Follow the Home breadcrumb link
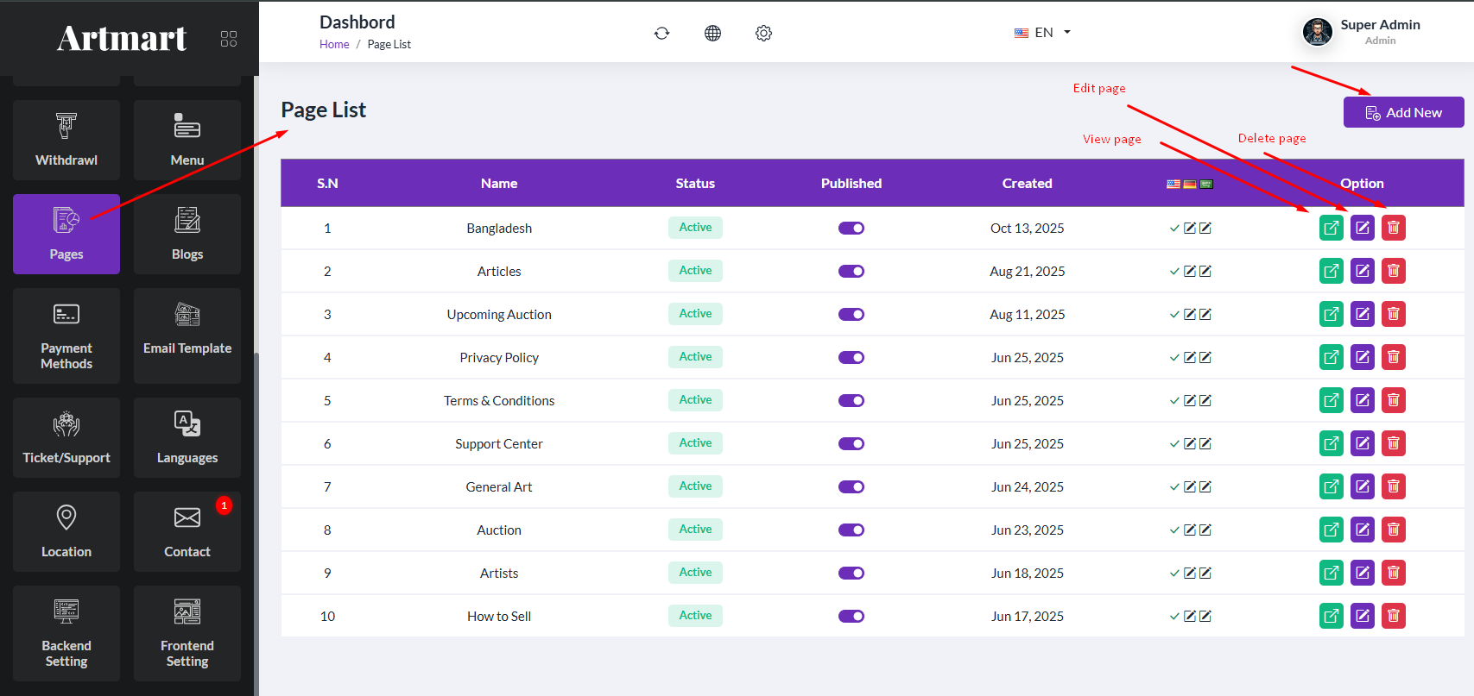1474x696 pixels. click(x=334, y=45)
